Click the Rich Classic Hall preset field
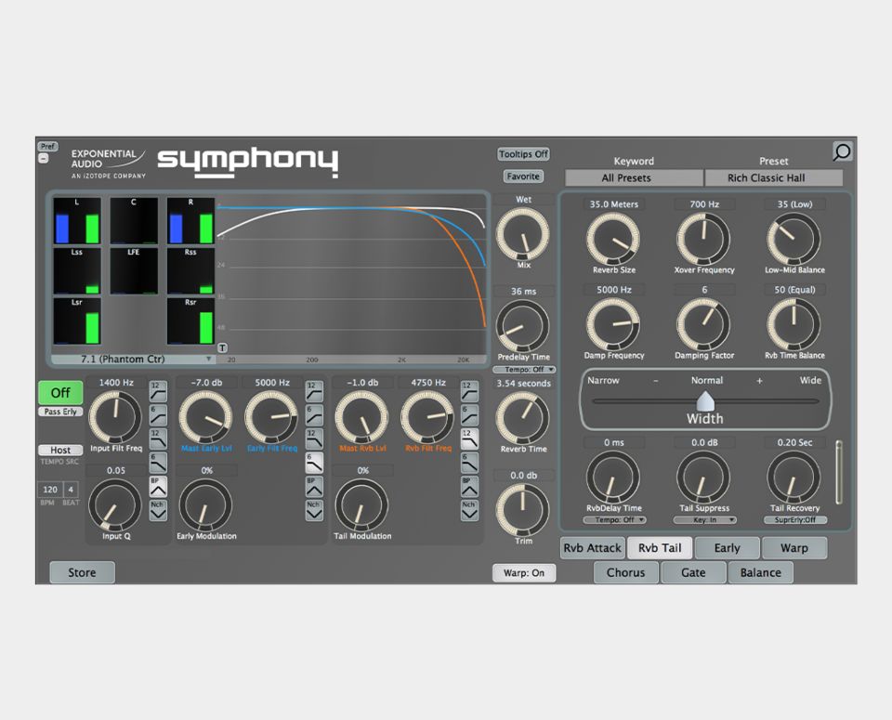Image resolution: width=892 pixels, height=720 pixels. coord(773,177)
